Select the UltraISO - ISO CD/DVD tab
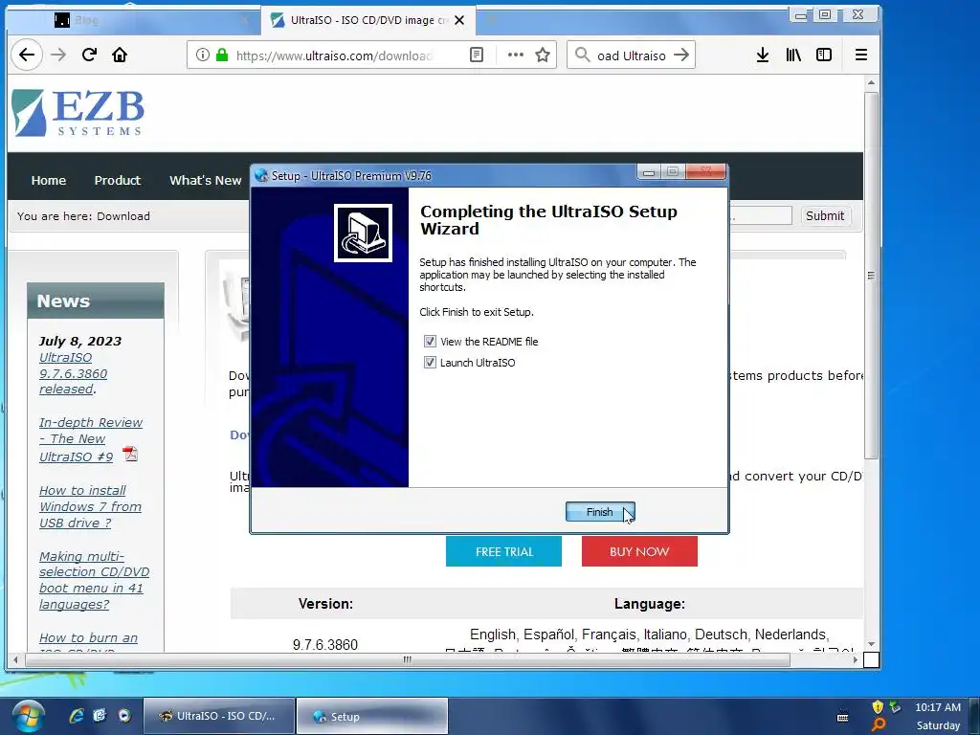The height and width of the screenshot is (735, 980). coord(368,20)
